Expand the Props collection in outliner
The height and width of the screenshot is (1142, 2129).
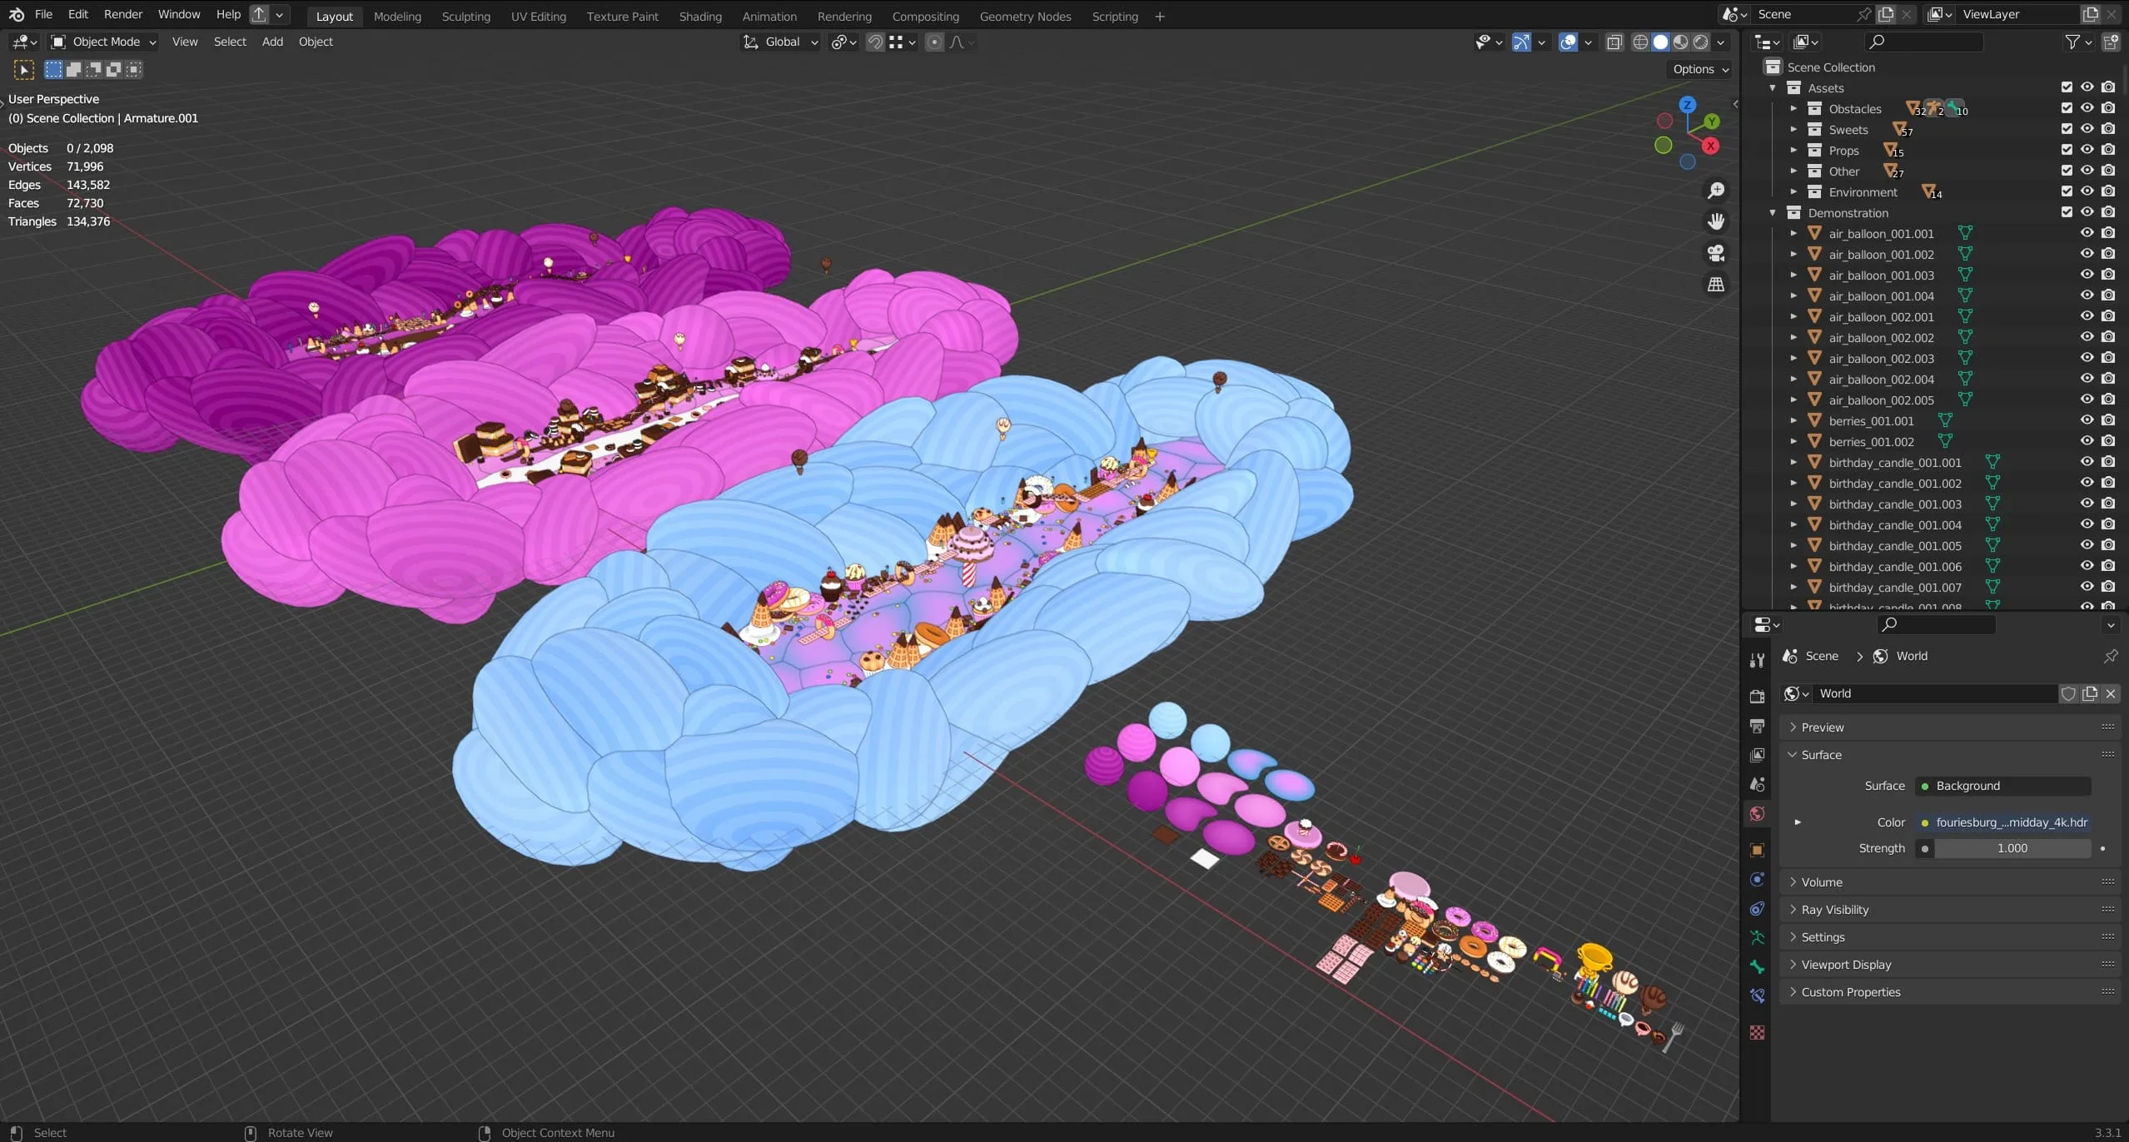coord(1793,151)
